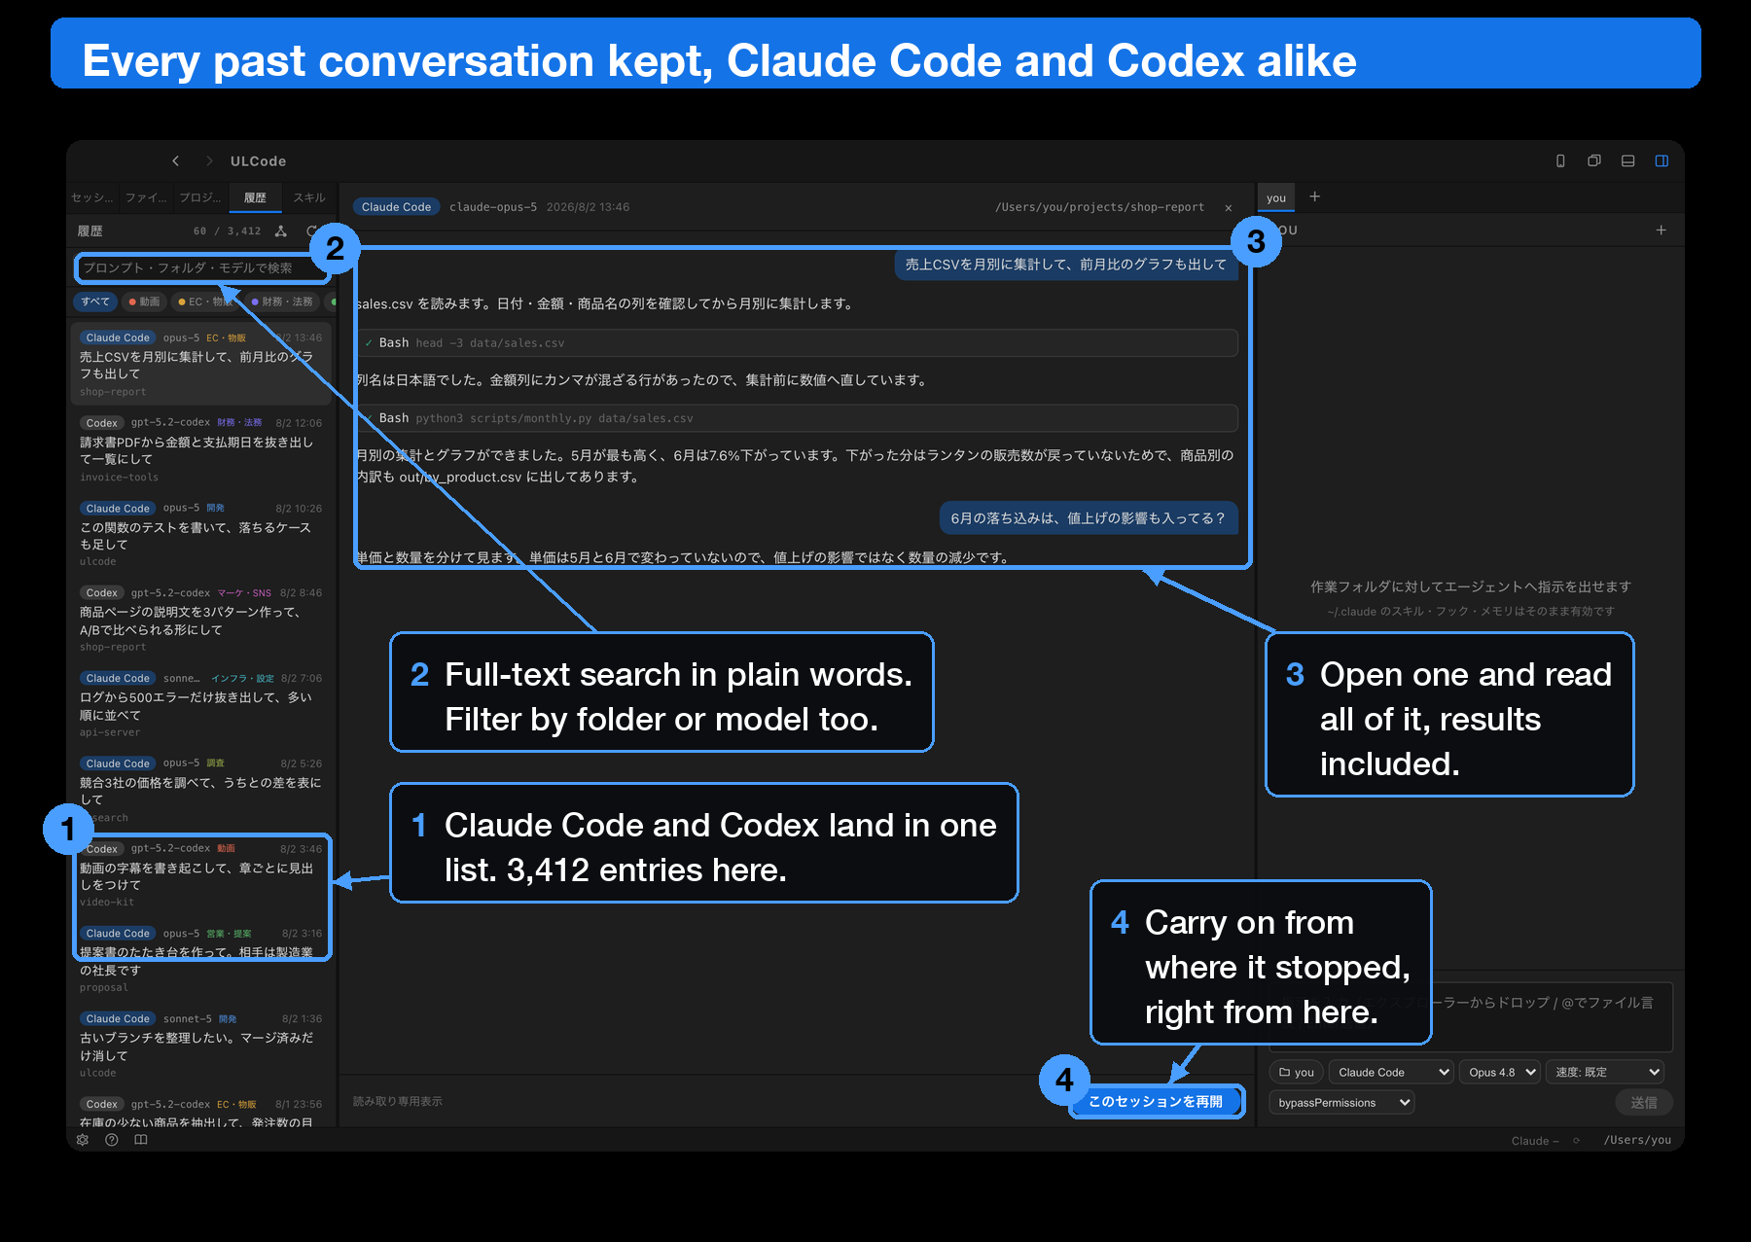Open the mobile device view icon

point(1560,161)
